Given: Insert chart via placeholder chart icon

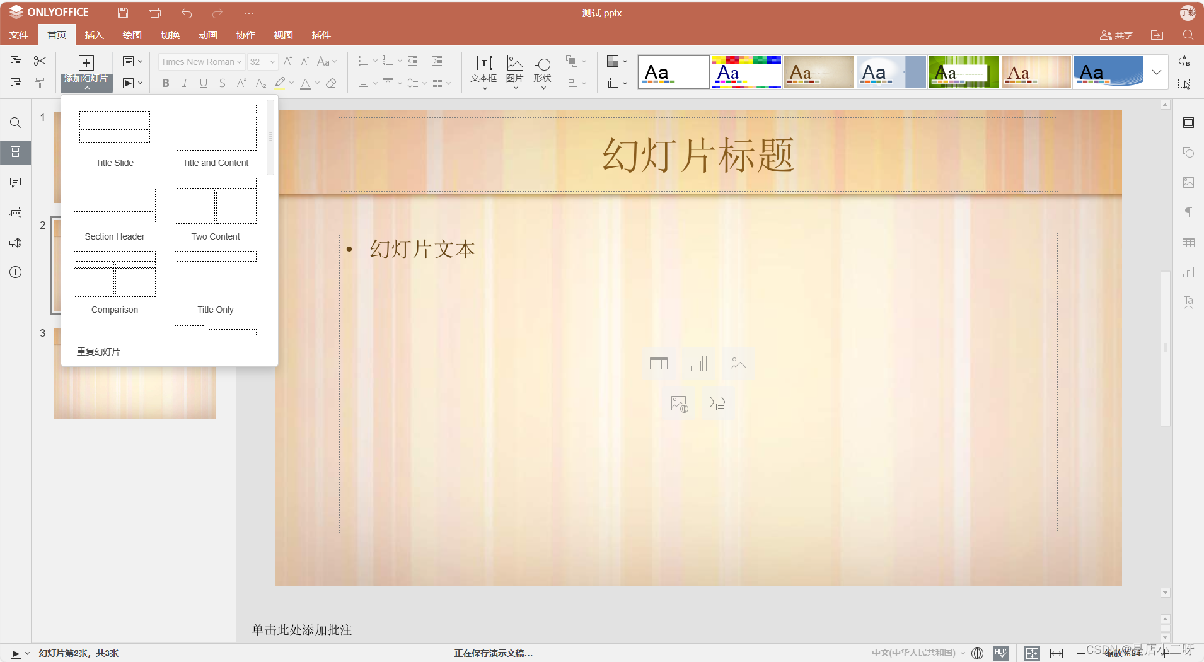Looking at the screenshot, I should (698, 364).
